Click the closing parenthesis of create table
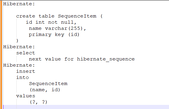The width and height of the screenshot is (169, 109). [17, 41]
